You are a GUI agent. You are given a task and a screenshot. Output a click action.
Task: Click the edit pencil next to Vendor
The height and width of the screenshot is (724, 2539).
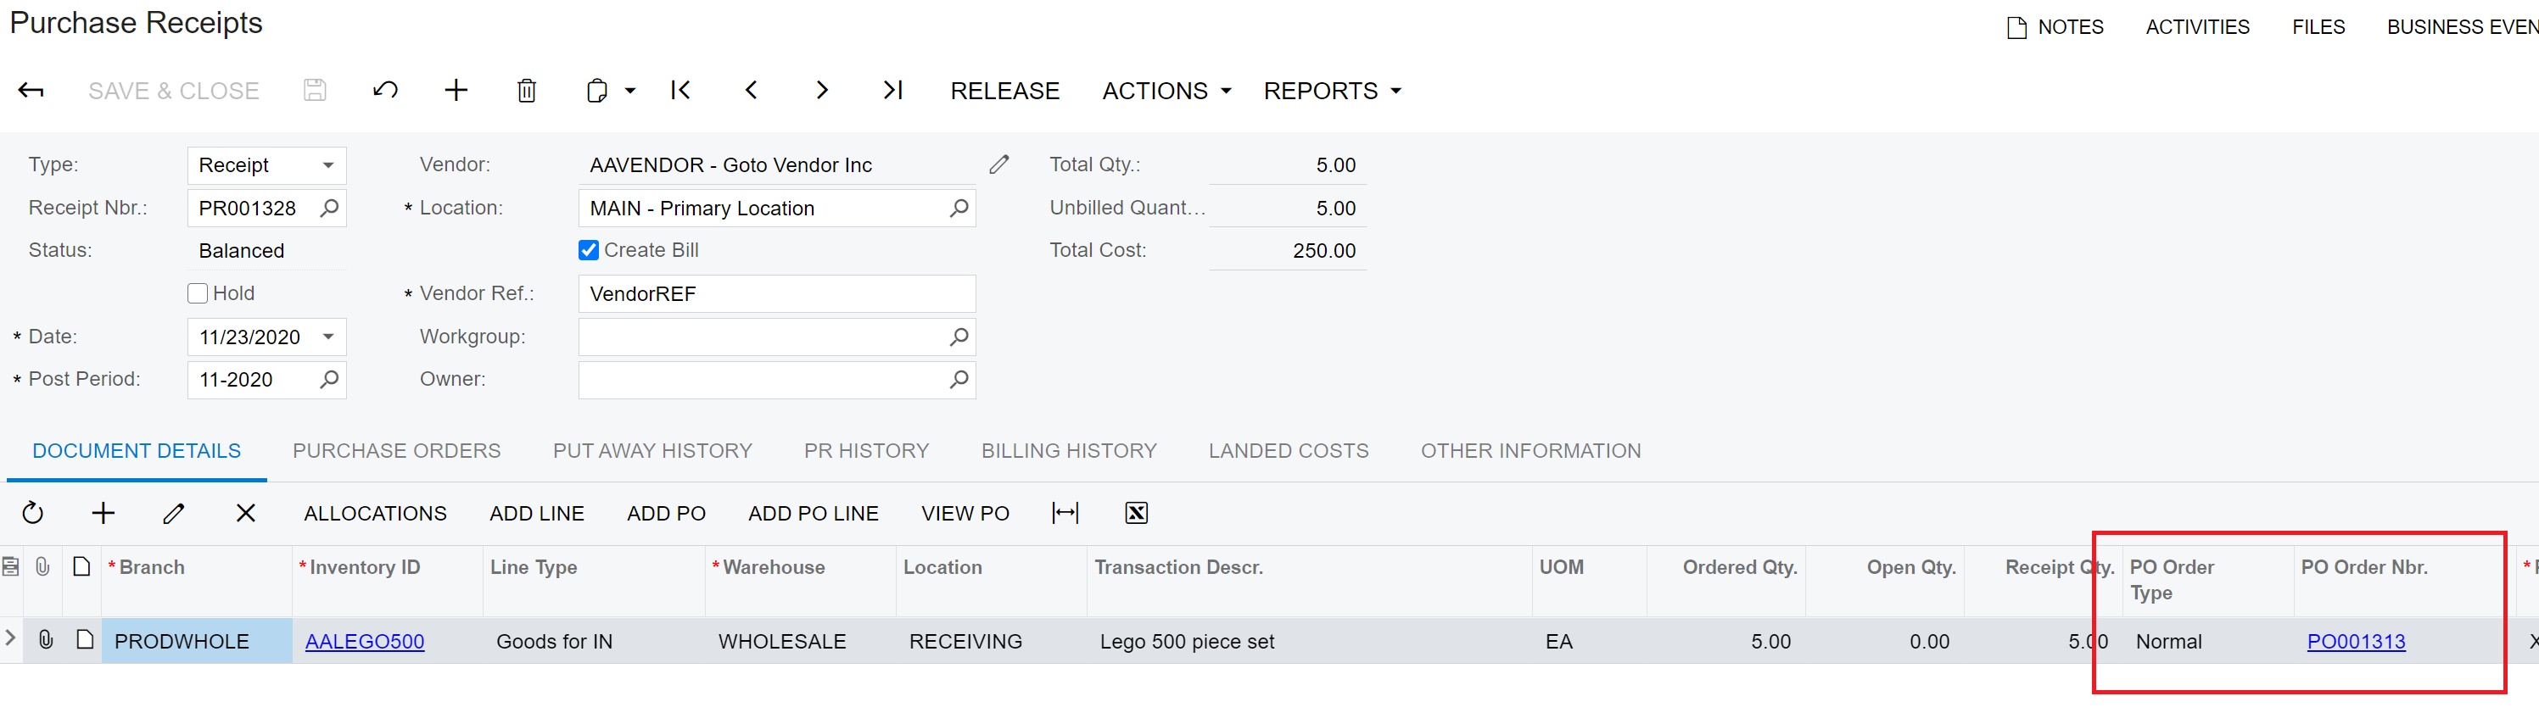click(x=998, y=164)
